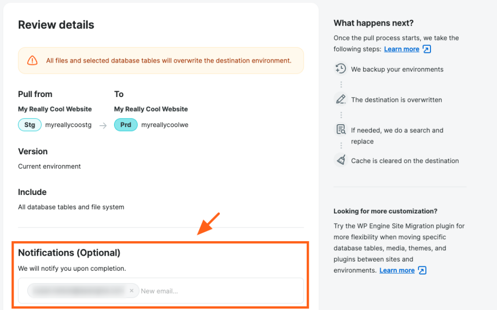The height and width of the screenshot is (310, 497).
Task: Select the blurred email address chip
Action: [x=78, y=291]
